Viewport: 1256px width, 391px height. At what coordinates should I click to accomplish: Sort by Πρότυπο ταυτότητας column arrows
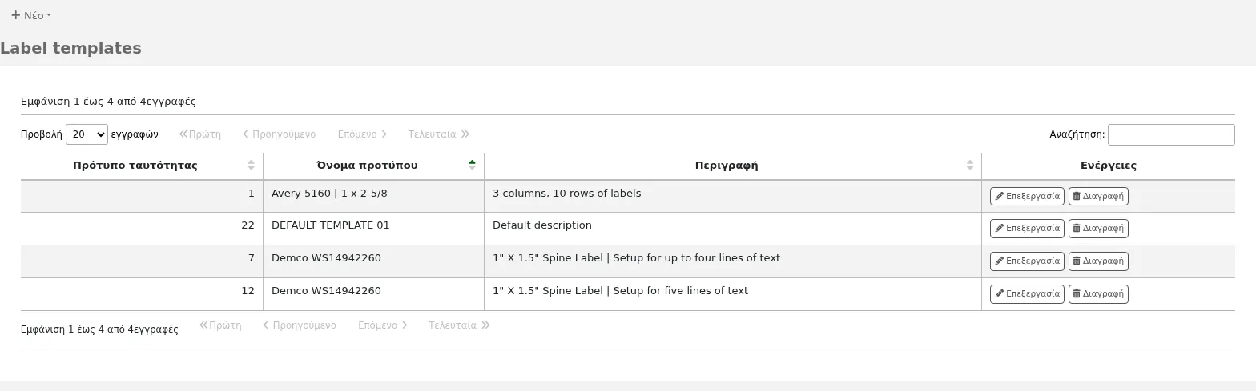click(251, 166)
